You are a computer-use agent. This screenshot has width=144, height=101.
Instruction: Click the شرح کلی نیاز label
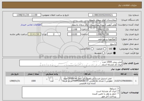(x=131, y=63)
